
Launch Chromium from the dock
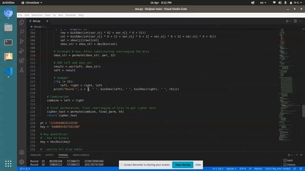click(9, 13)
